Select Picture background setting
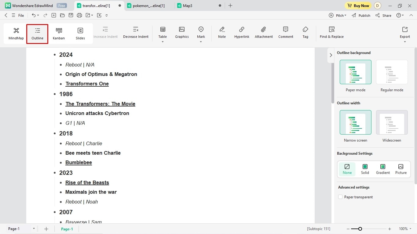Screen dimensions: 417x234 pyautogui.click(x=401, y=169)
